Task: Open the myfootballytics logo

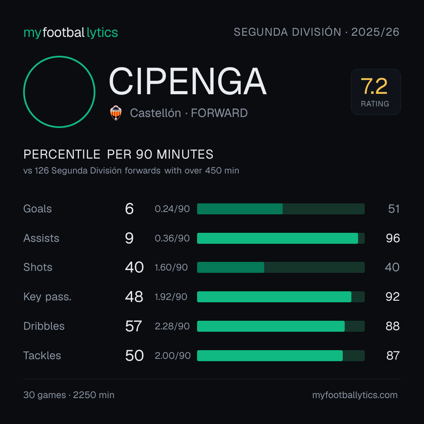Action: 71,33
